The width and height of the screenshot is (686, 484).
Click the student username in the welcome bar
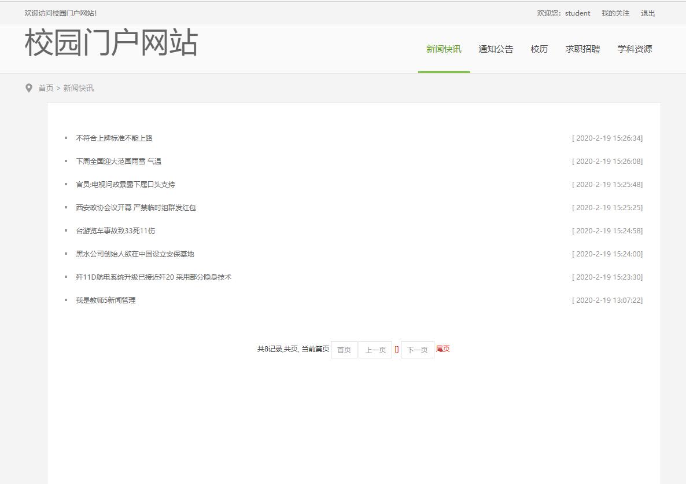pyautogui.click(x=576, y=13)
